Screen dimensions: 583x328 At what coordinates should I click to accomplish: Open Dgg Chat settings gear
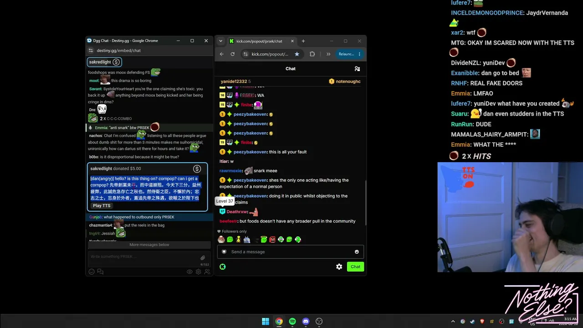(x=199, y=272)
